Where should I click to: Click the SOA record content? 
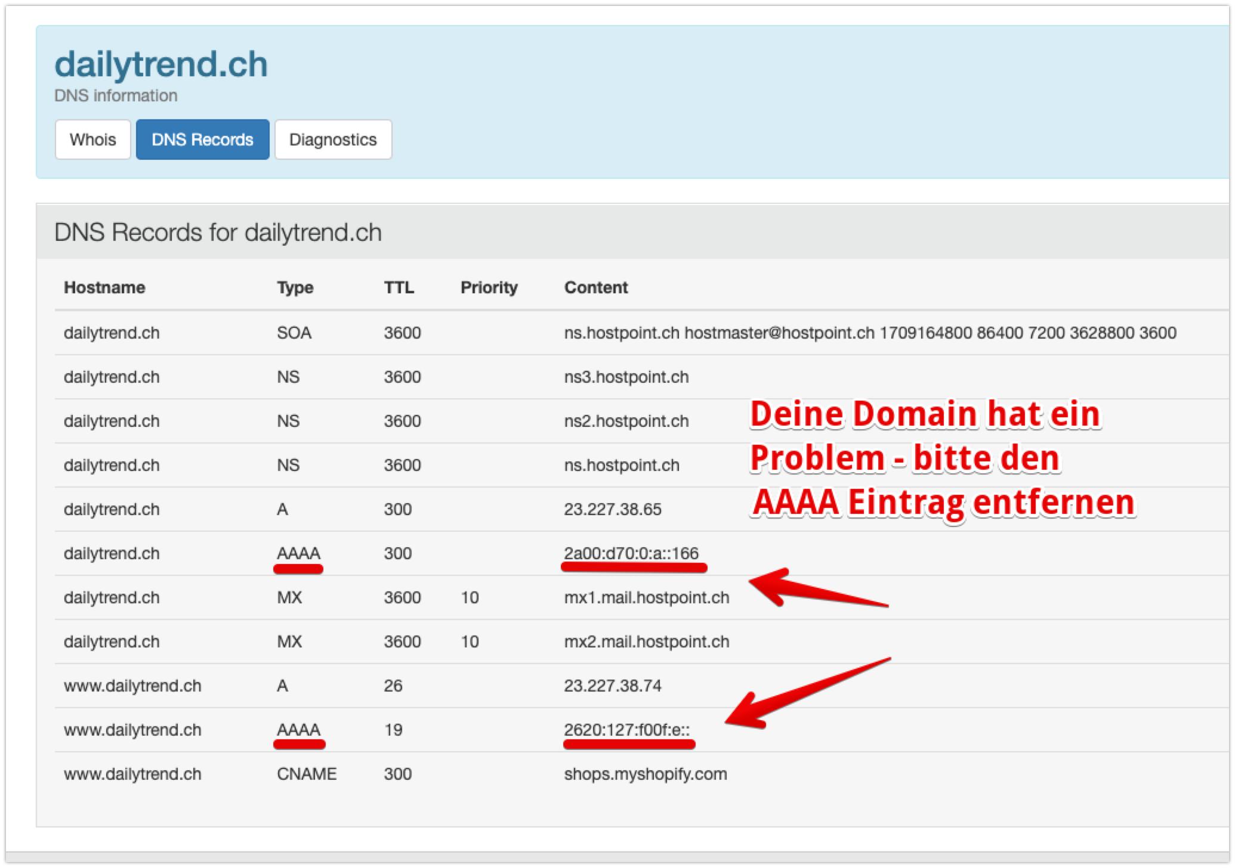click(870, 333)
